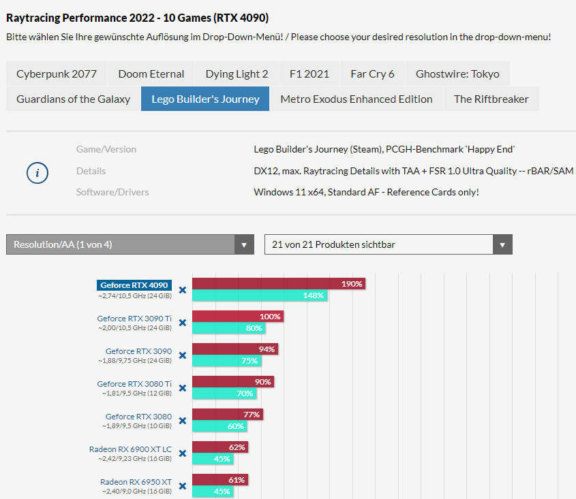Viewport: 576px width, 499px height.
Task: Click the '~1,88/9,75 GHz (24 GiB)' spec text
Action: tap(135, 360)
